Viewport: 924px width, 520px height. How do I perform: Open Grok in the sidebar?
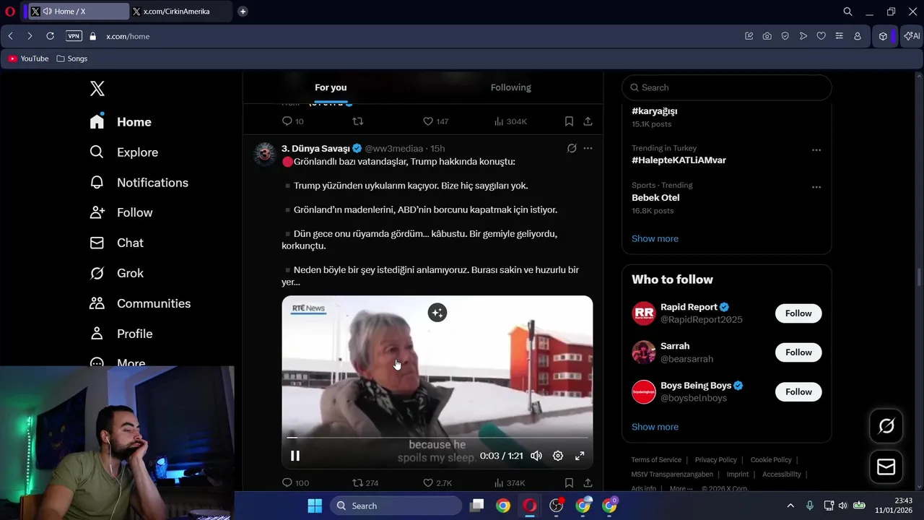point(116,273)
